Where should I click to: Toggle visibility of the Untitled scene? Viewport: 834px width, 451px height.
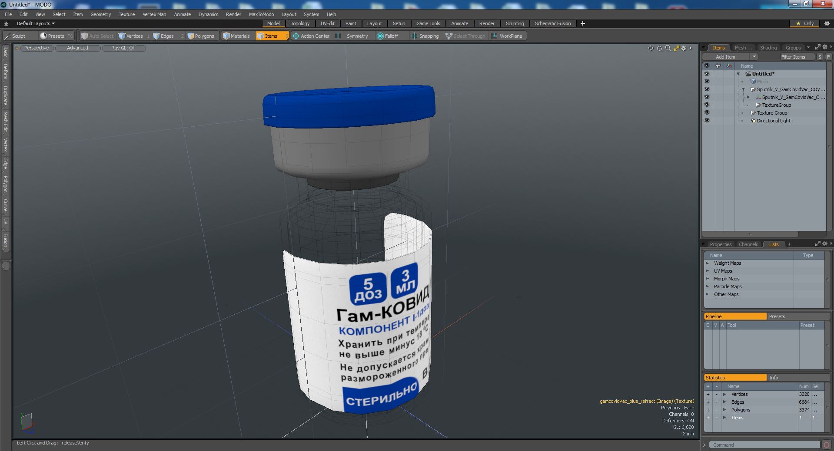[707, 74]
